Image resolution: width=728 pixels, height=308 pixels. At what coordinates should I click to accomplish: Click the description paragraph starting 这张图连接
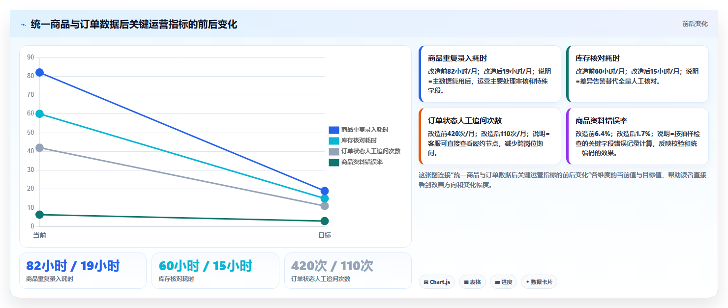tap(562, 180)
